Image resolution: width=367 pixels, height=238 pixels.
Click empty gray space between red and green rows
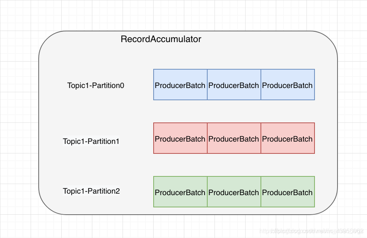(x=234, y=165)
